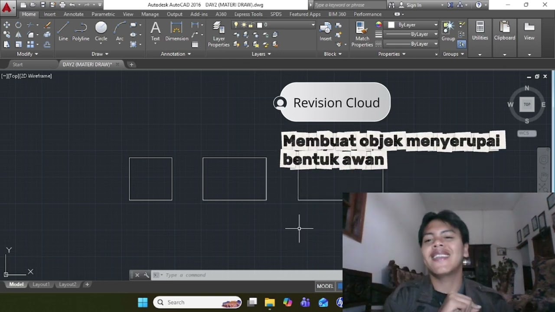555x312 pixels.
Task: Toggle layer 0 lock padlock icon
Action: pos(251,25)
